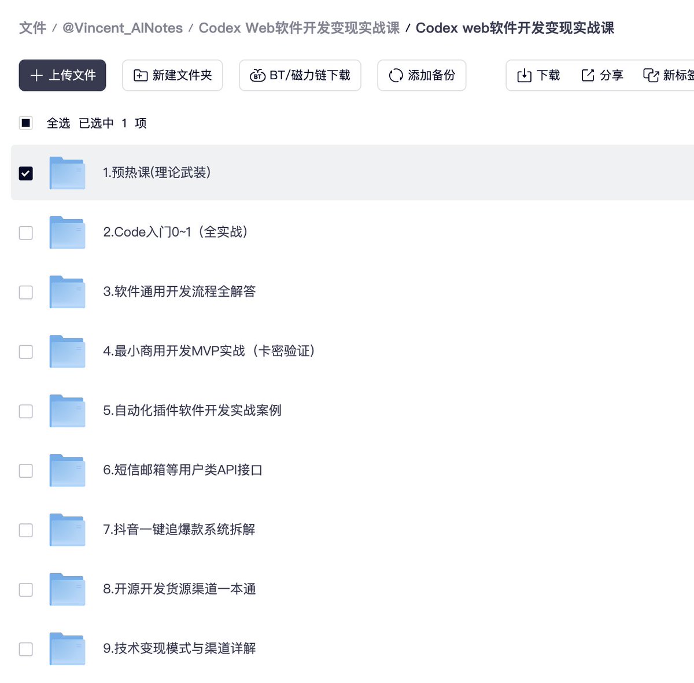Click the 已选中 1 项 selection status
Viewport: 694px width, 683px height.
point(113,123)
